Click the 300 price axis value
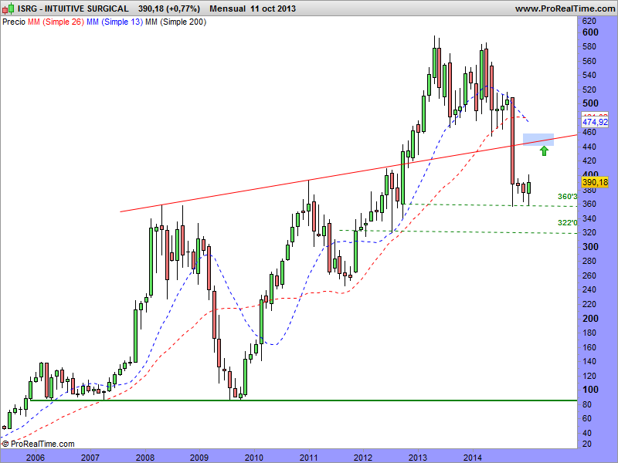This screenshot has width=618, height=463. coord(590,247)
